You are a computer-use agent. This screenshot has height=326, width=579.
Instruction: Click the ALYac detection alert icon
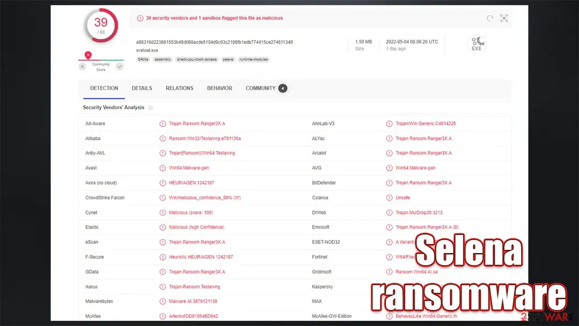tap(389, 138)
